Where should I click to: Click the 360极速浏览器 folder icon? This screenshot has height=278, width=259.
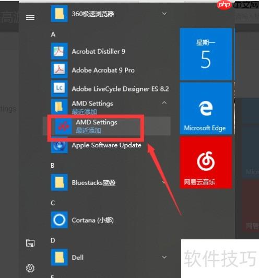tap(59, 14)
